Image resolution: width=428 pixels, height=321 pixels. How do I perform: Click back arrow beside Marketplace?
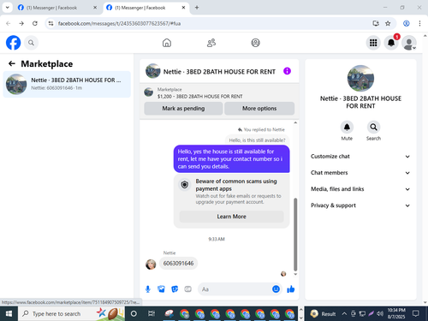coord(12,63)
